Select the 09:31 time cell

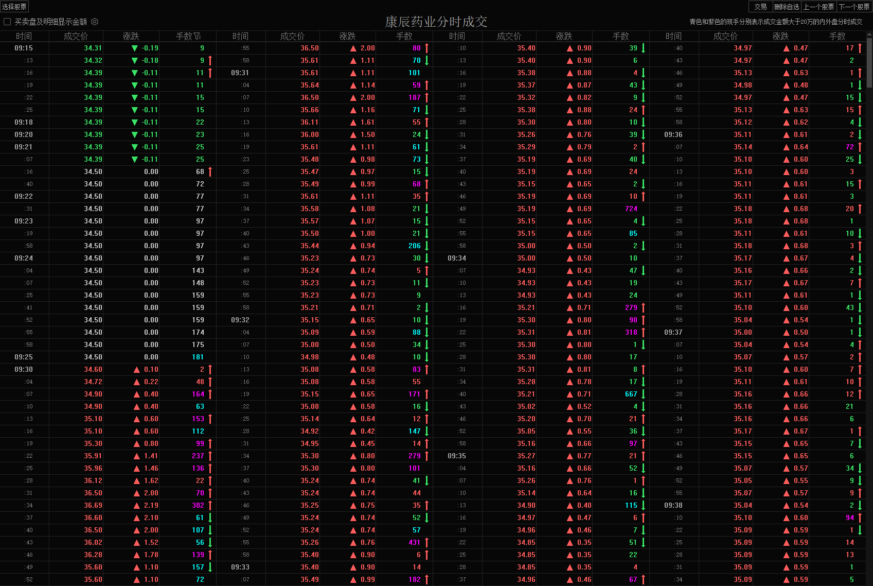(x=240, y=73)
